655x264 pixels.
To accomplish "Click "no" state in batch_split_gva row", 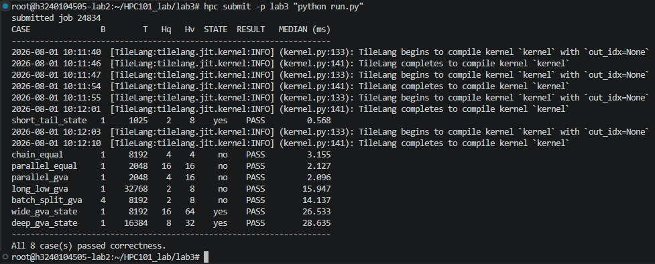I will click(x=223, y=200).
